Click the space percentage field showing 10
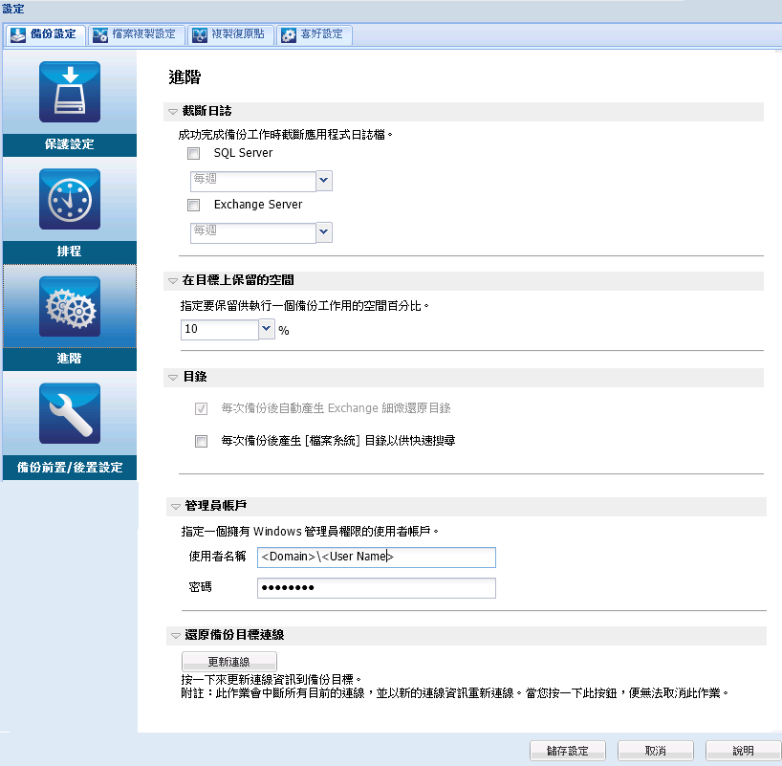782x766 pixels. (220, 329)
